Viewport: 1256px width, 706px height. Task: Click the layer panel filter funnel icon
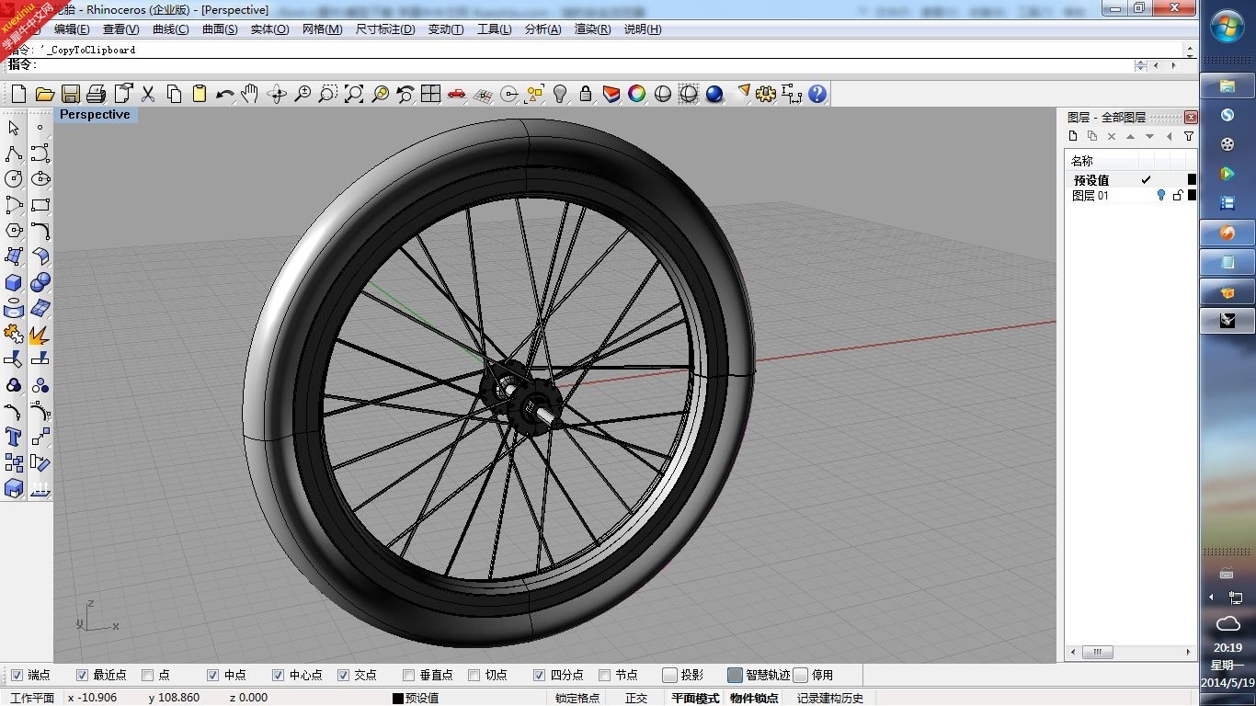point(1188,136)
